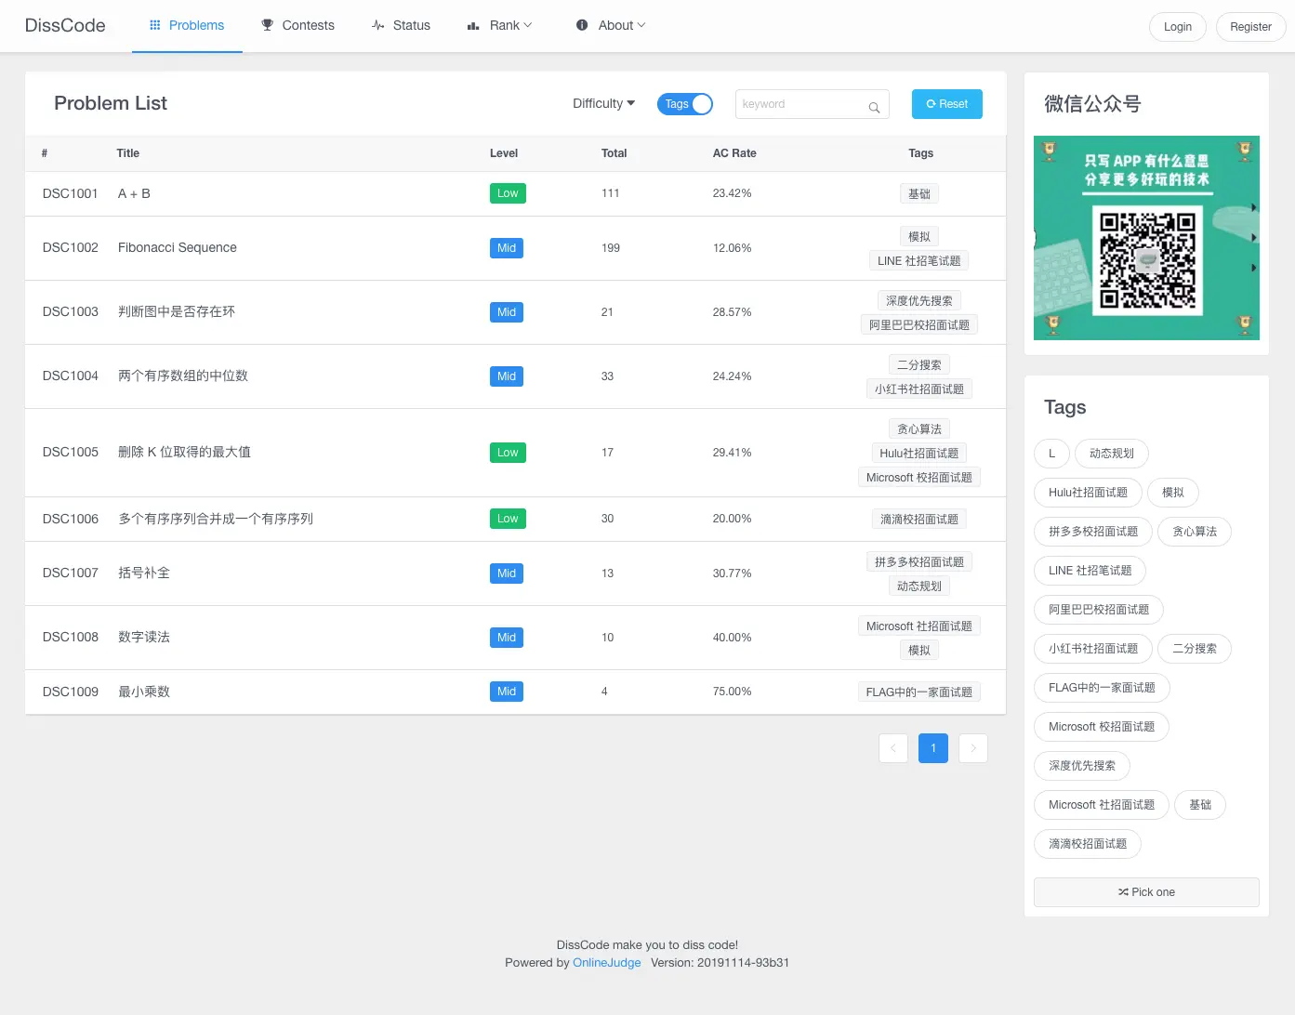
Task: Go to the next page with right arrow
Action: 973,748
